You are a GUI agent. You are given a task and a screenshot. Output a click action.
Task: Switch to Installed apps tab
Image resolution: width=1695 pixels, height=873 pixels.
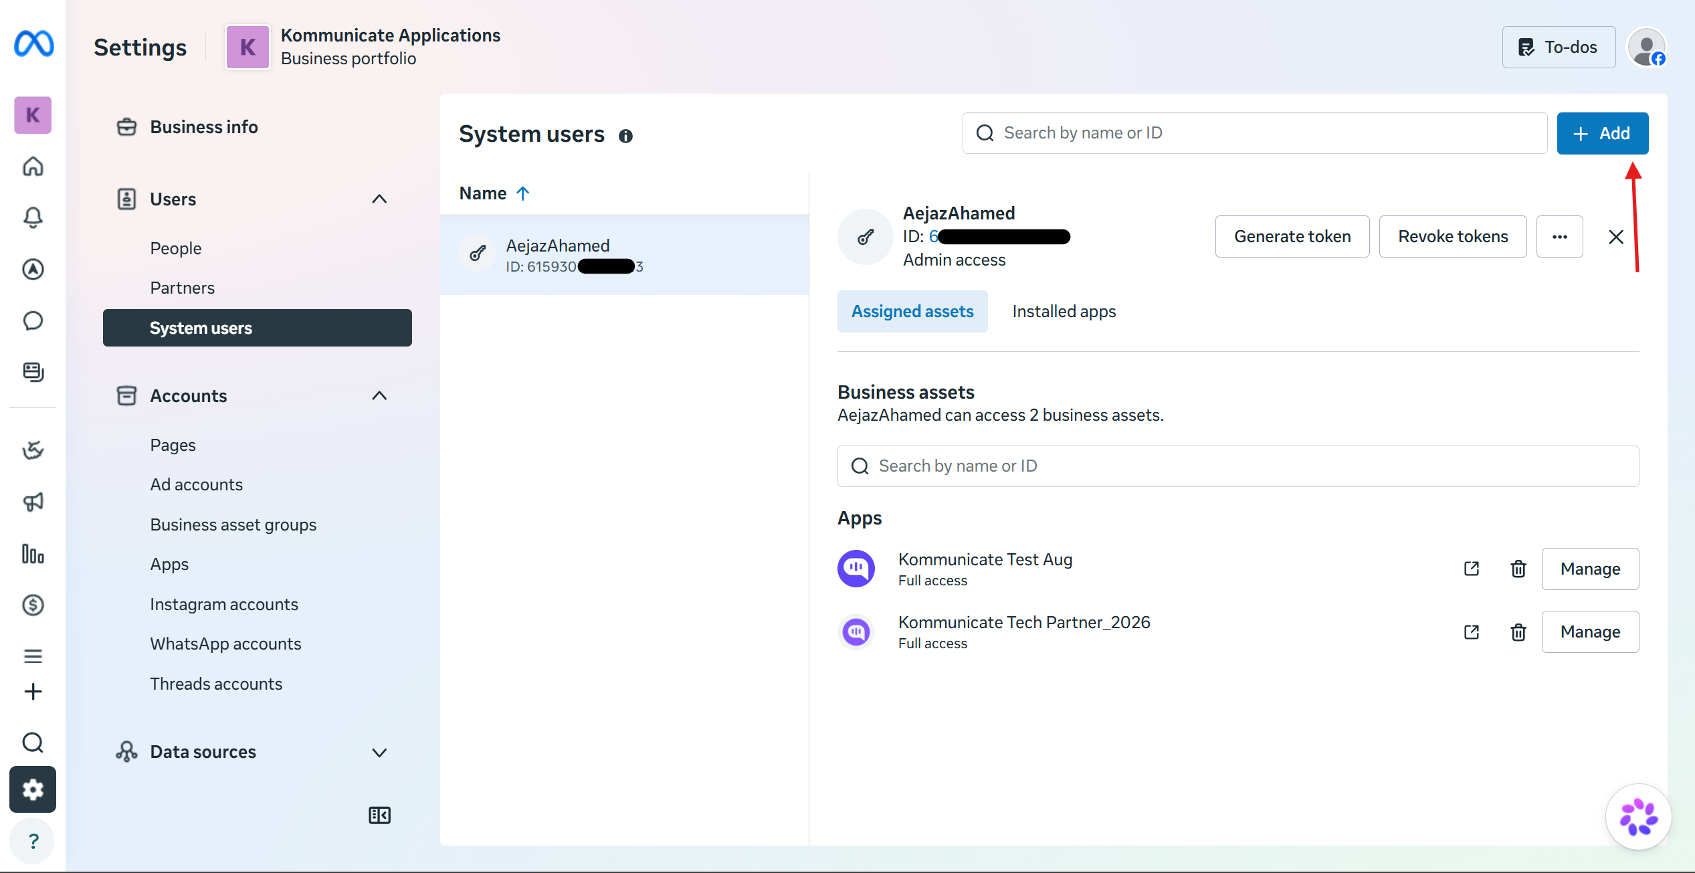pos(1064,312)
